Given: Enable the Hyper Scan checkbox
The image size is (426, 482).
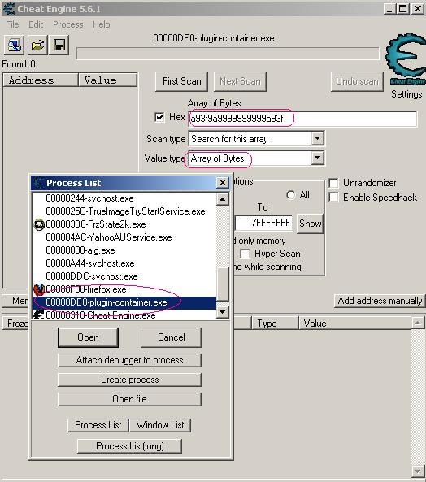Looking at the screenshot, I should (x=245, y=254).
